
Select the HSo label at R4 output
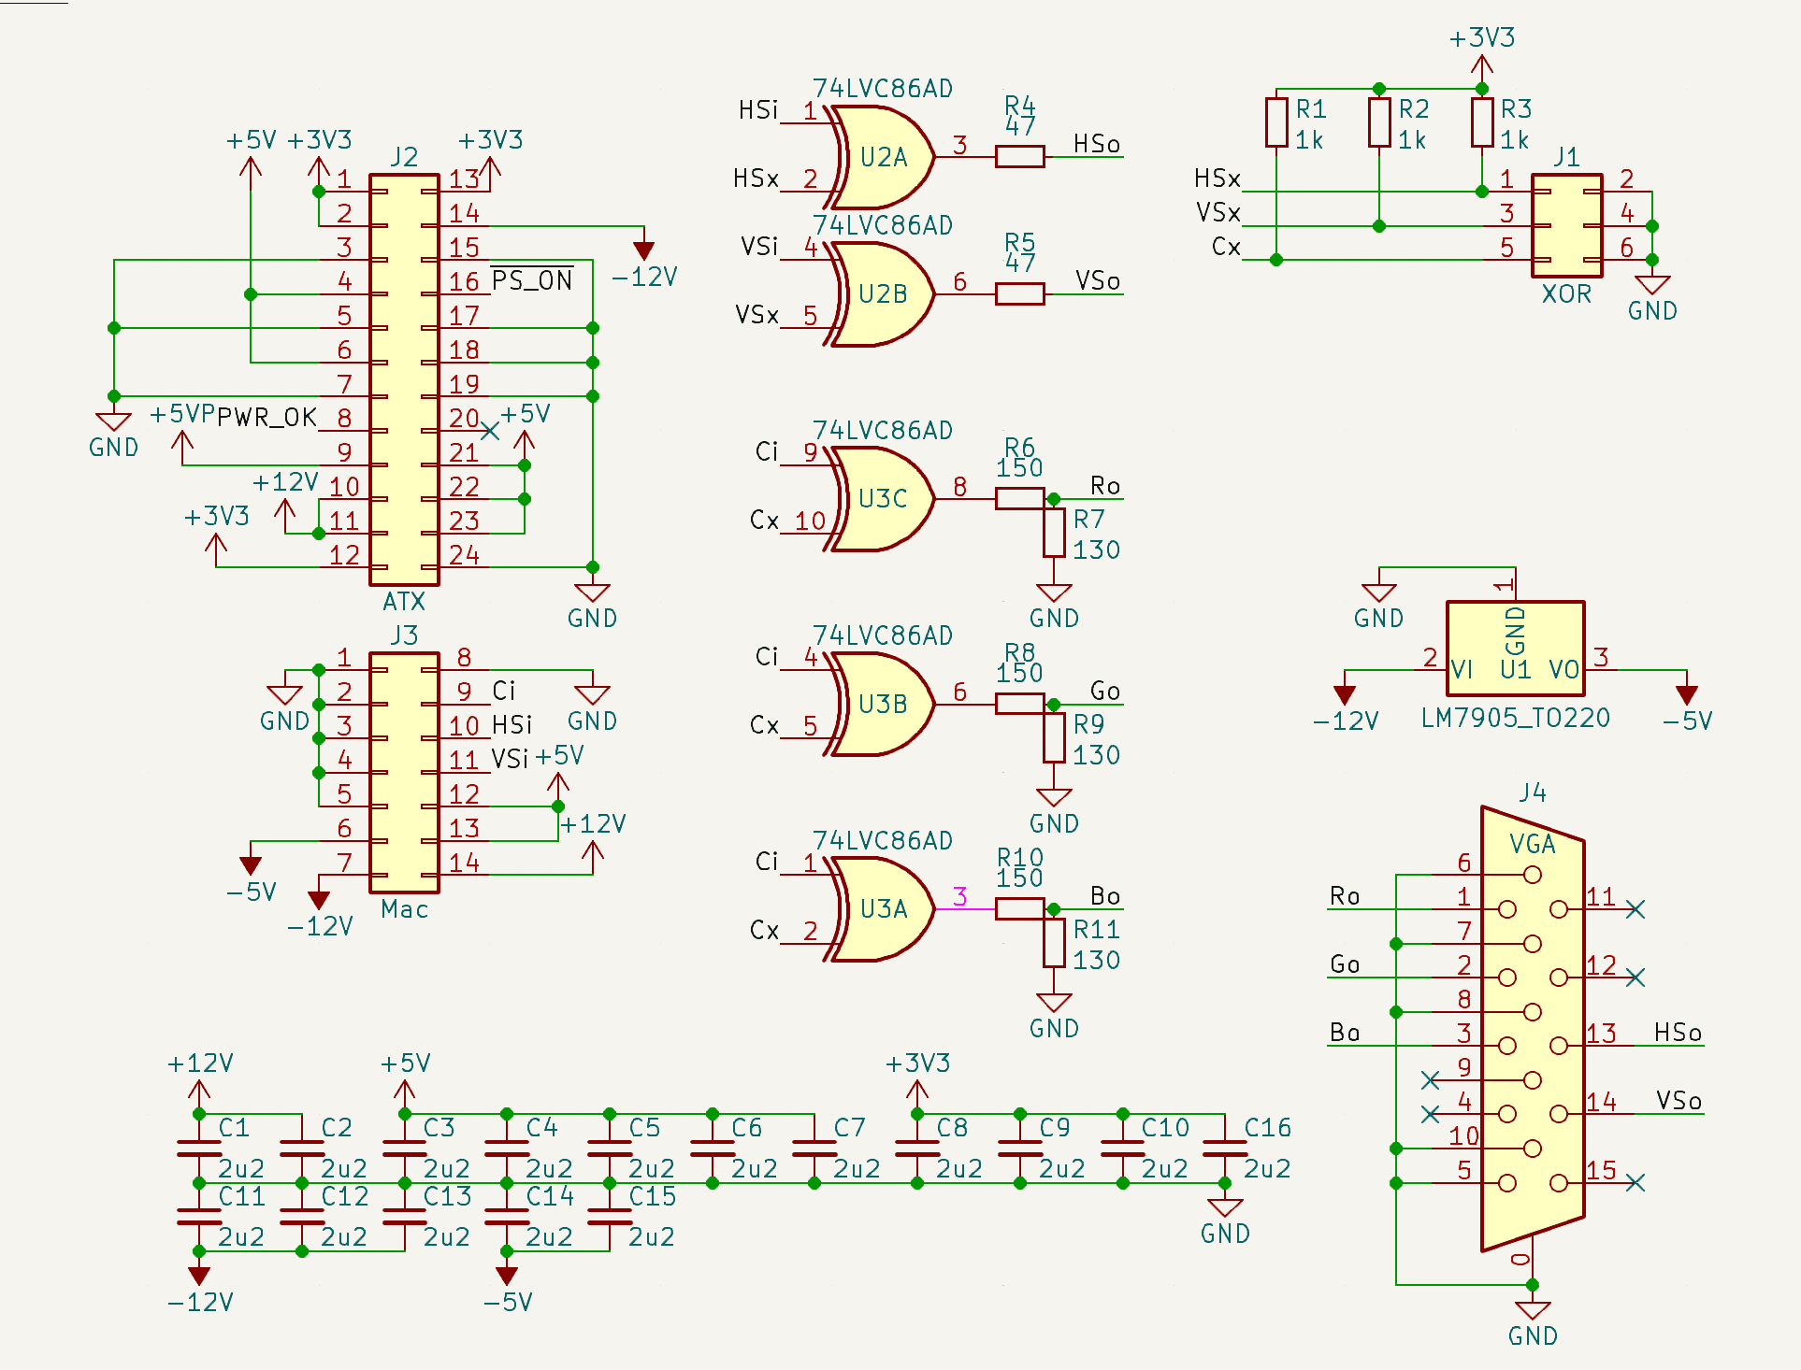click(x=1096, y=144)
